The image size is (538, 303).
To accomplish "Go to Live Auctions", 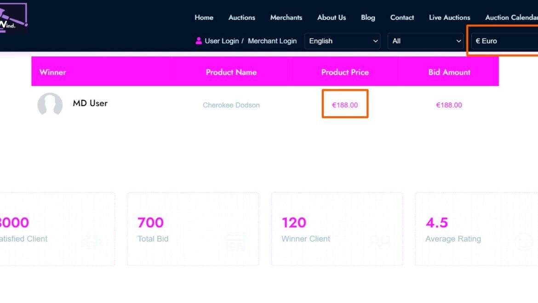I will [x=449, y=17].
